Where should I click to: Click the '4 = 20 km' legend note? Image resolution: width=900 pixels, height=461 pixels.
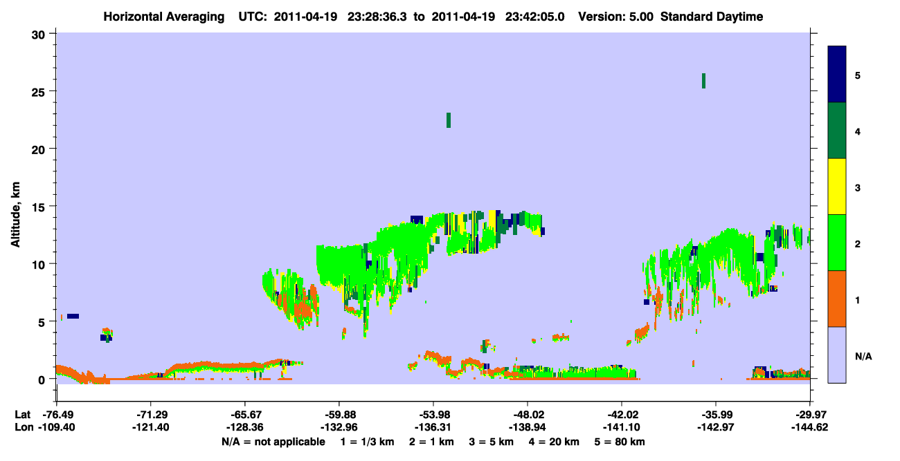[555, 442]
